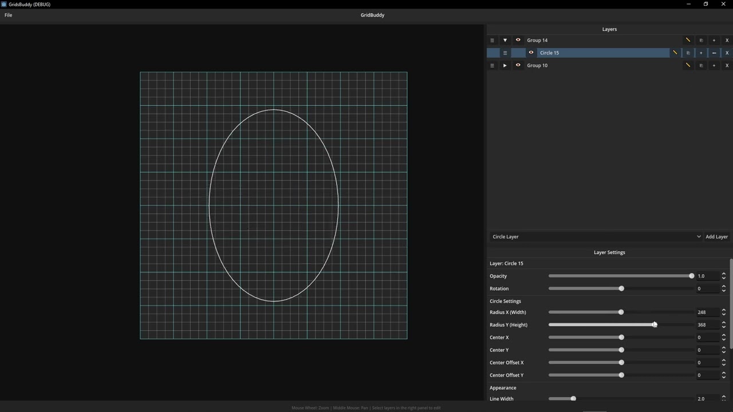Viewport: 733px width, 412px height.
Task: Expand the Group 10 layer group
Action: 505,65
